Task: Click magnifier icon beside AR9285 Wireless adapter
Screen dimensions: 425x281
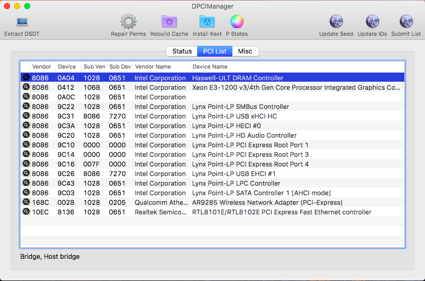Action: coord(26,202)
